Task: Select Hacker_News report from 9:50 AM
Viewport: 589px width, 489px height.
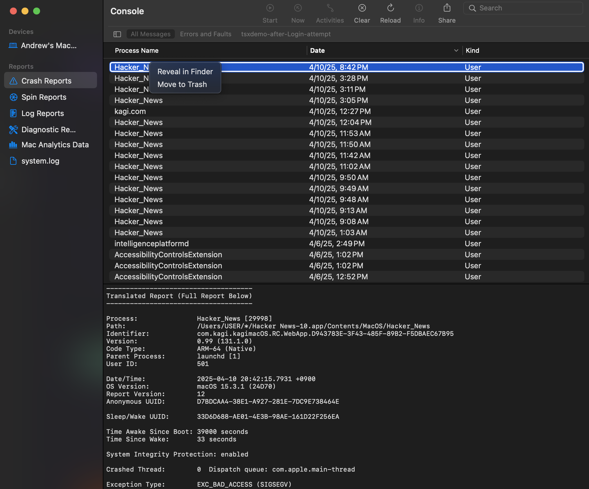Action: pyautogui.click(x=346, y=178)
